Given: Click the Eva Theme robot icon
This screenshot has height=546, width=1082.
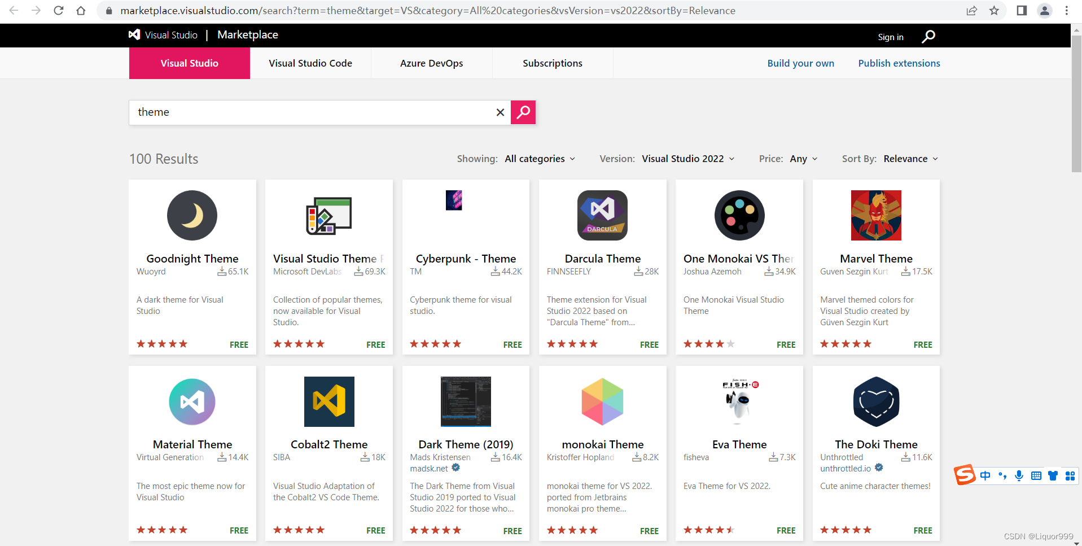Looking at the screenshot, I should coord(739,401).
